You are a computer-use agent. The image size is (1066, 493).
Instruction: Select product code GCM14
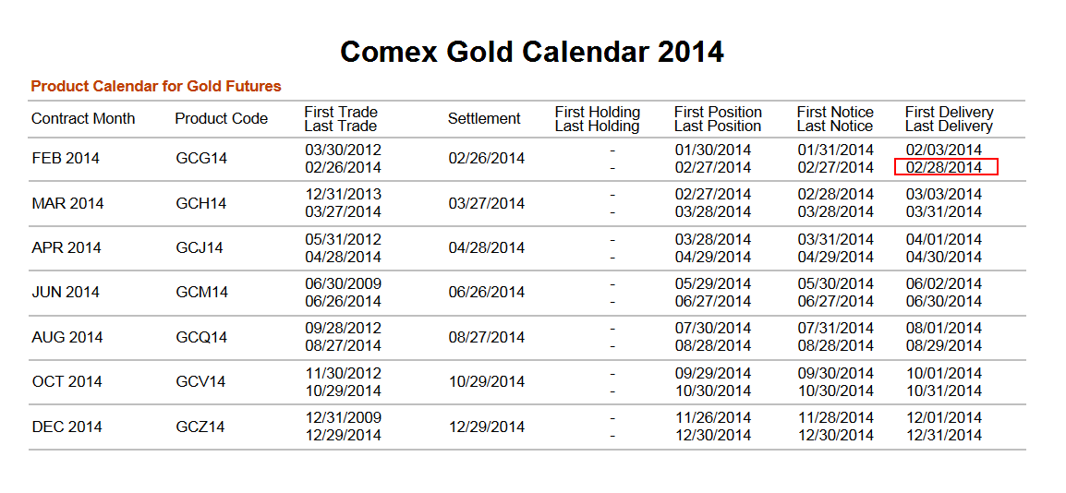tap(201, 293)
